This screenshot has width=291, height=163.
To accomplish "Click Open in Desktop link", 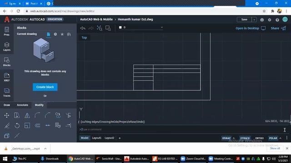I will (x=251, y=28).
